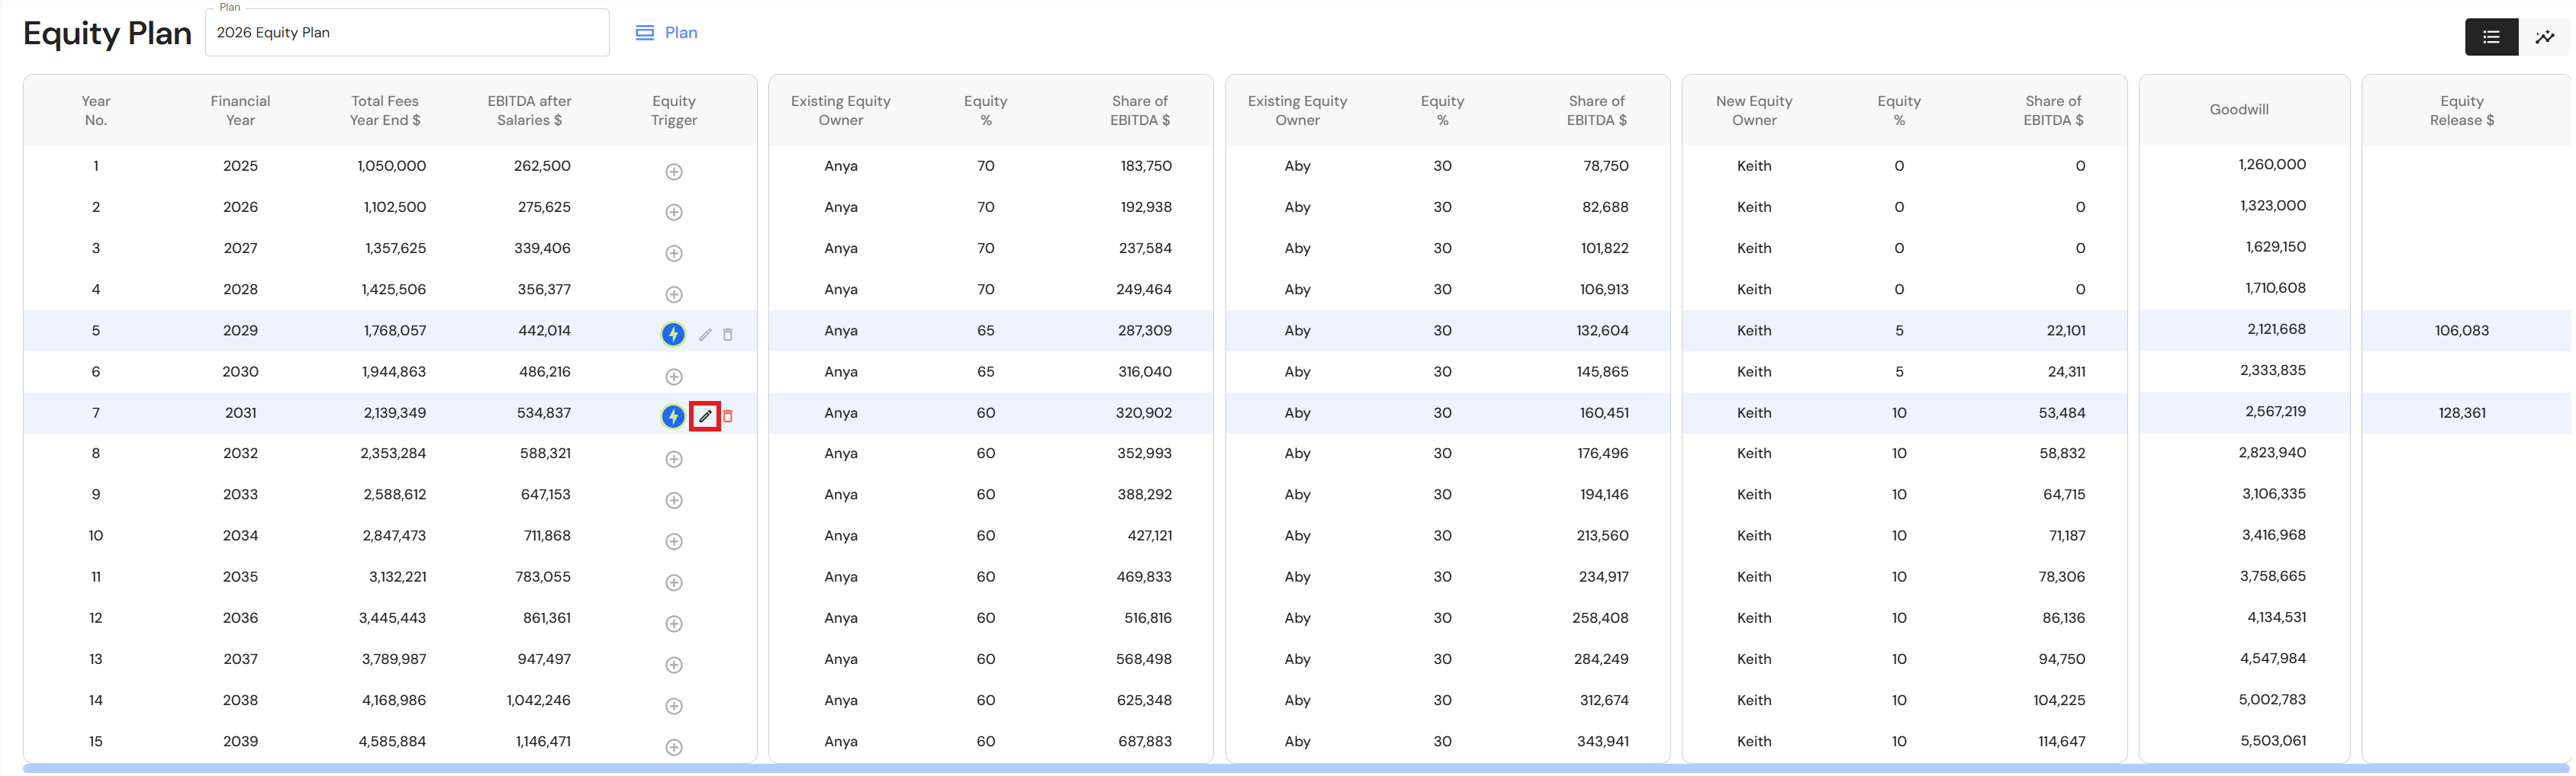This screenshot has height=776, width=2576.
Task: Add equity trigger for year 2039
Action: click(x=674, y=747)
